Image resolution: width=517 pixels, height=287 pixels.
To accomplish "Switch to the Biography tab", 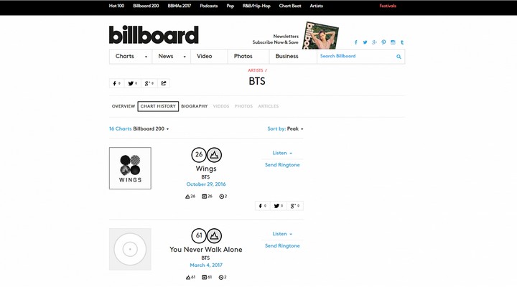I will (194, 106).
